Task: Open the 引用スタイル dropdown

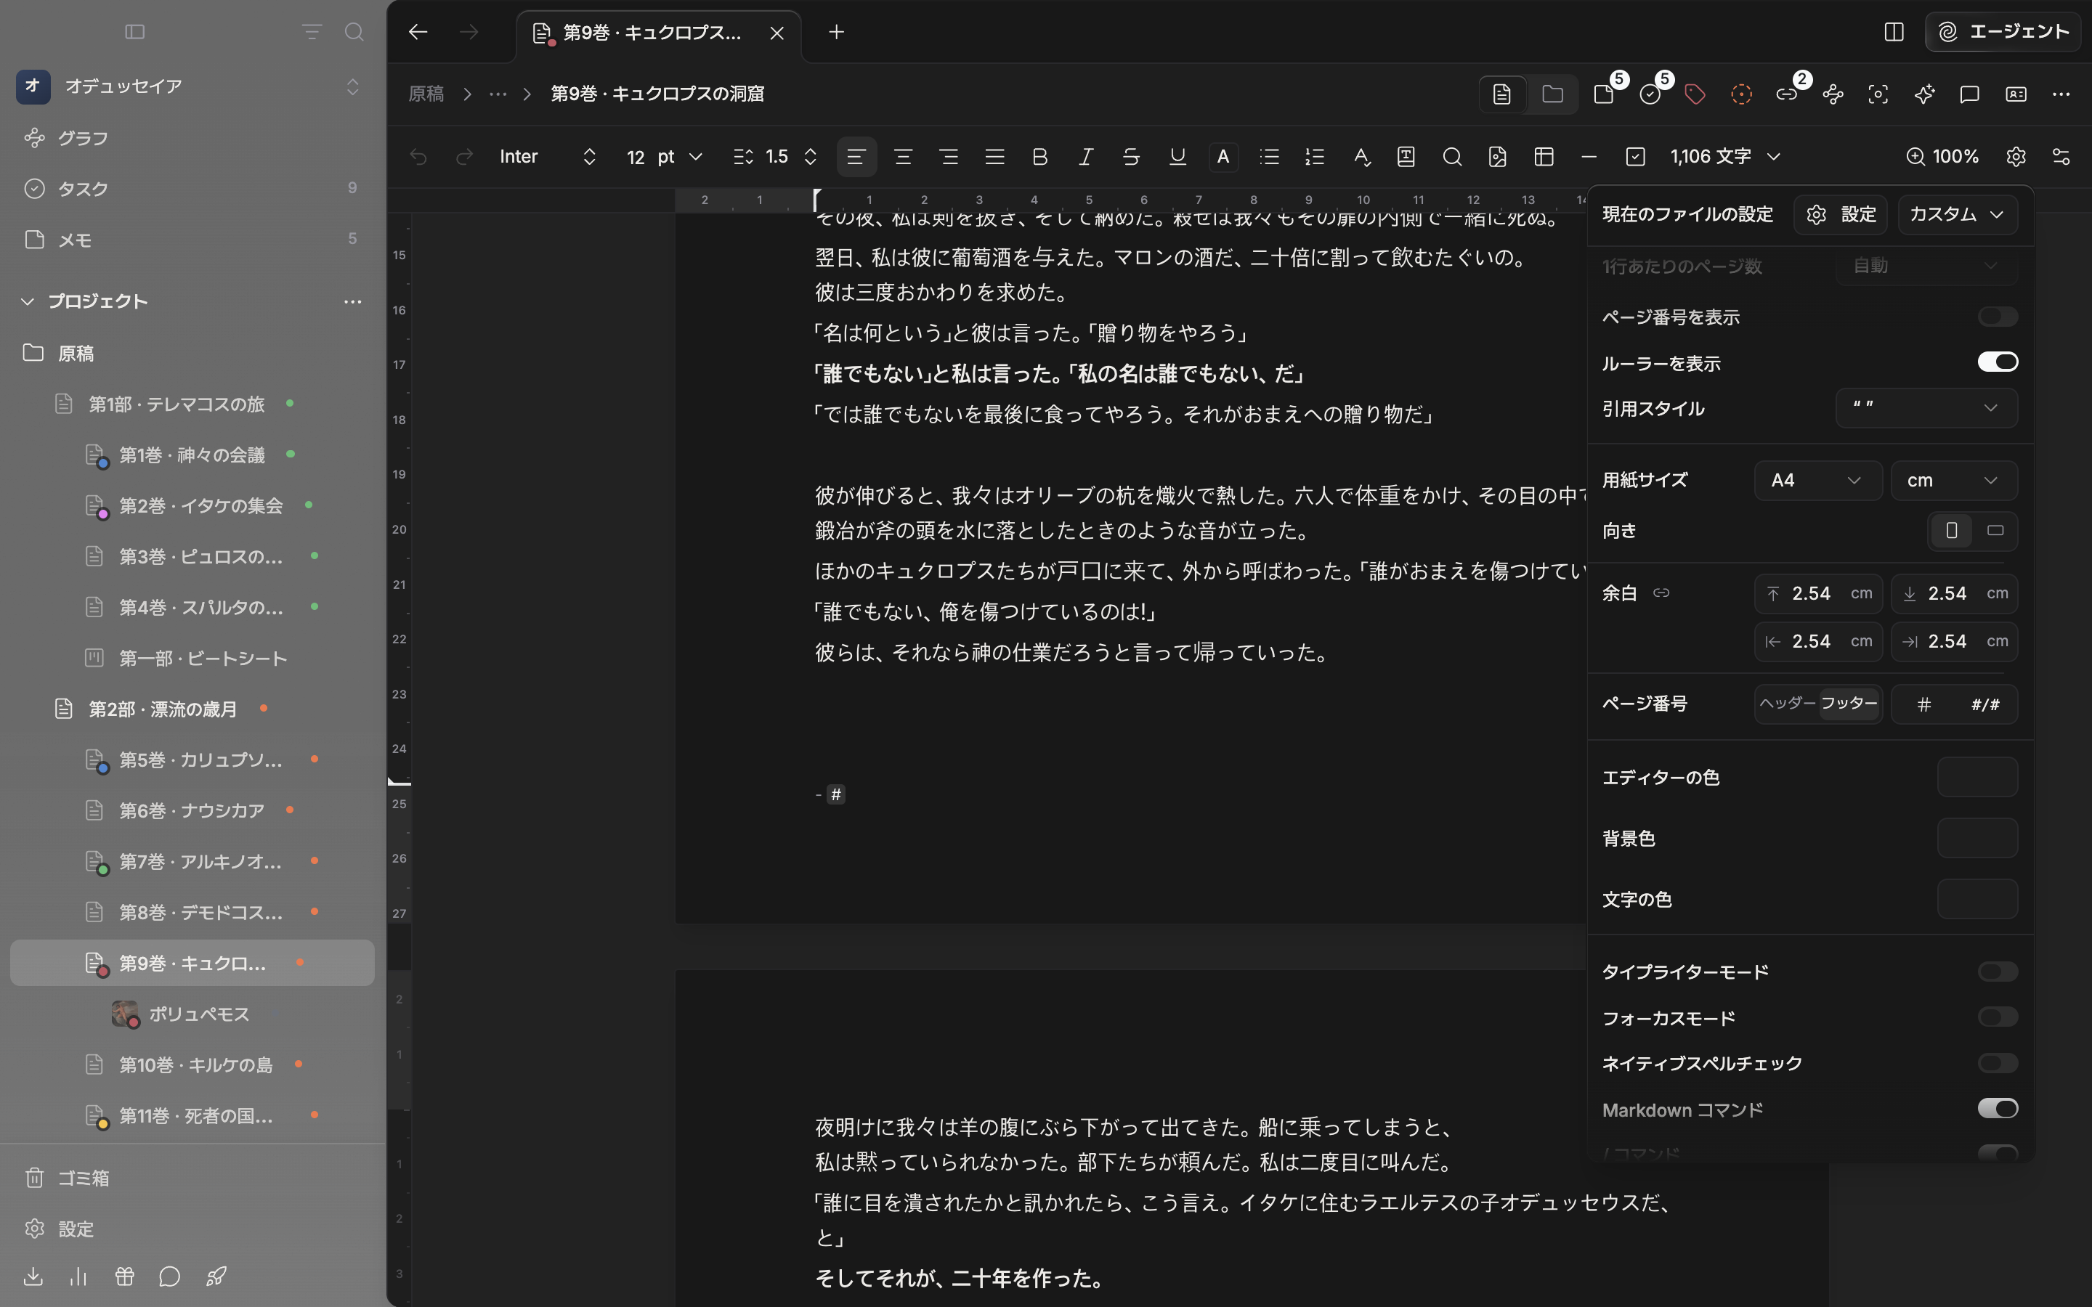Action: (x=1927, y=408)
